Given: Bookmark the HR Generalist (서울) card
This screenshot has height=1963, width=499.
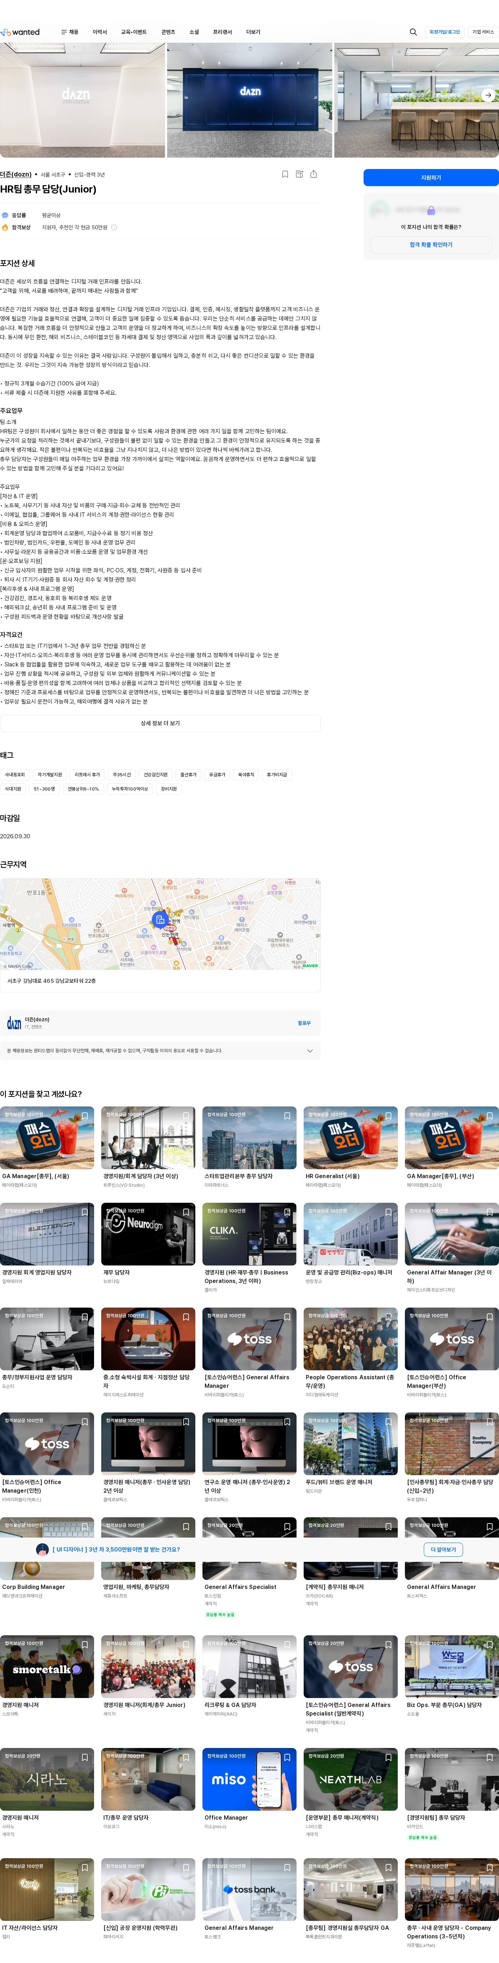Looking at the screenshot, I should 389,1116.
